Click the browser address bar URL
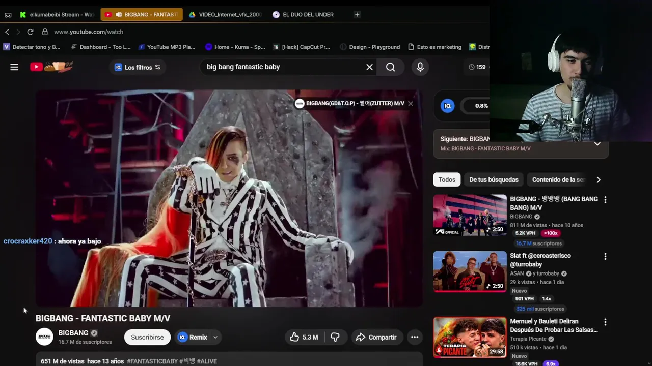The width and height of the screenshot is (652, 366). 89,32
